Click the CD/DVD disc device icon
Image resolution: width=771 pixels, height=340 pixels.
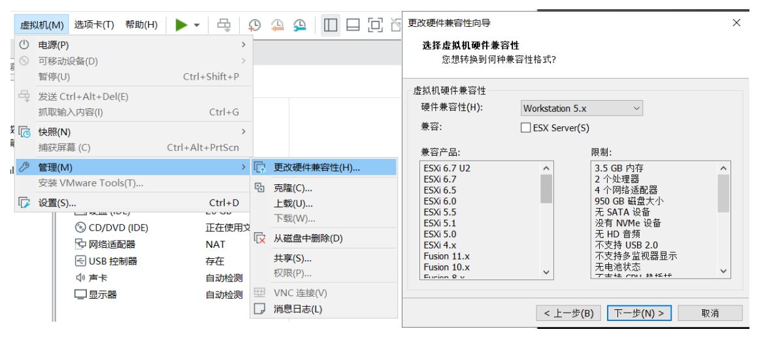coord(80,228)
